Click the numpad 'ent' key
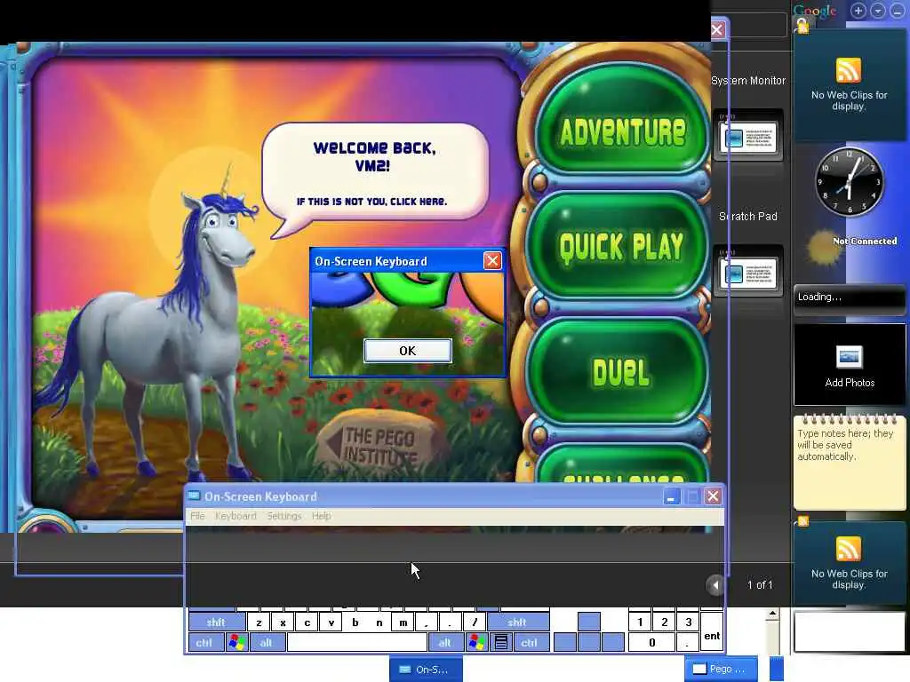Viewport: 910px width, 682px height. (x=712, y=632)
